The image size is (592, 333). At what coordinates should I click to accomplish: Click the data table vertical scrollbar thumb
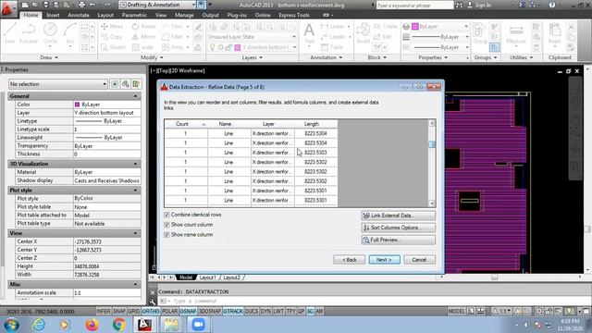click(432, 144)
